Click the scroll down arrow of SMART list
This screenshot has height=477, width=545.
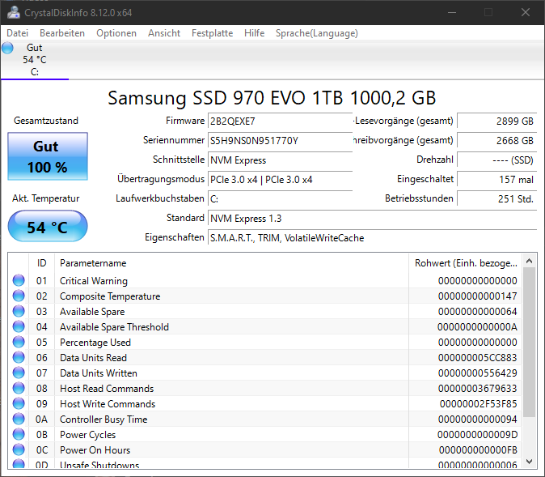(530, 462)
